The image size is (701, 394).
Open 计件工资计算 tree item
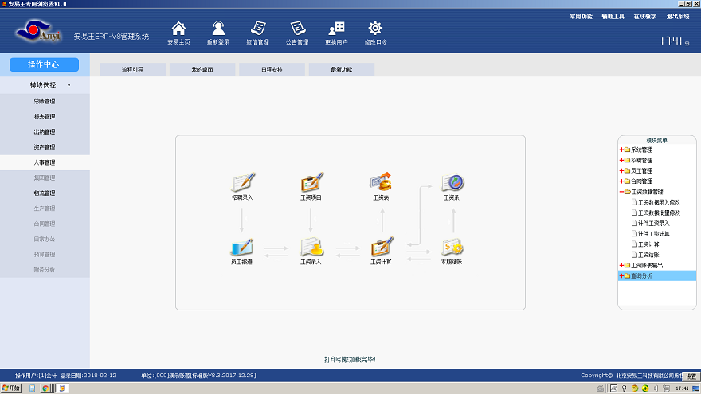pos(651,234)
